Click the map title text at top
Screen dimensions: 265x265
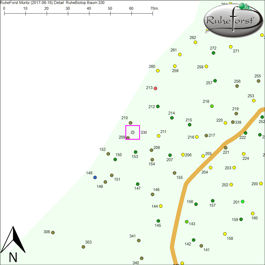point(53,3)
